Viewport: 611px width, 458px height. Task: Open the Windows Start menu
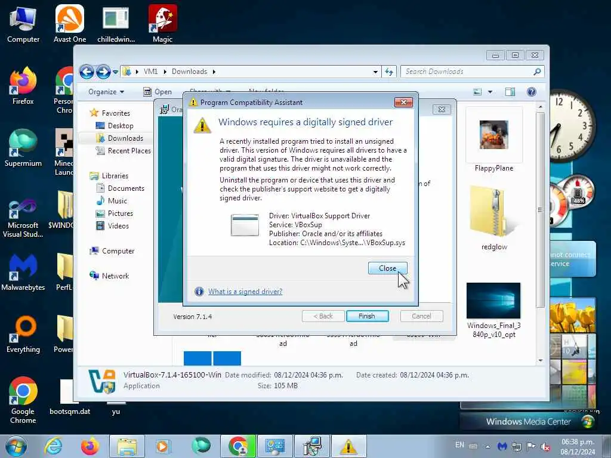[x=16, y=446]
